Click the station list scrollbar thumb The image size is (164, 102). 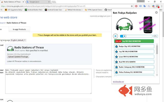157,50
